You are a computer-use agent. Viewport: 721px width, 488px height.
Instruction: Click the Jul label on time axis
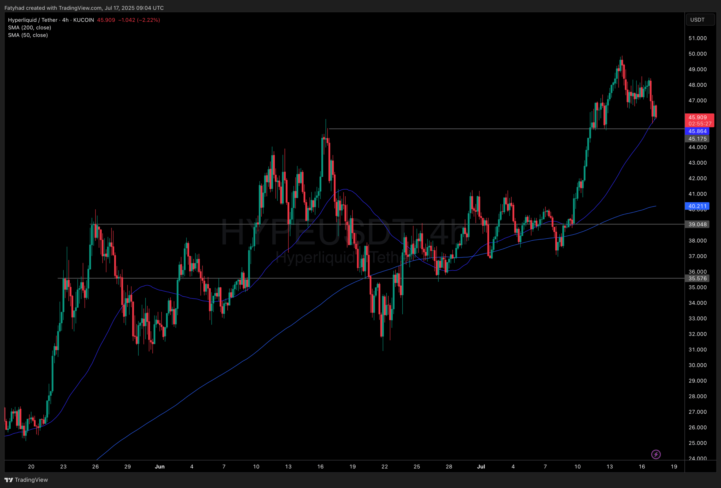pos(481,466)
